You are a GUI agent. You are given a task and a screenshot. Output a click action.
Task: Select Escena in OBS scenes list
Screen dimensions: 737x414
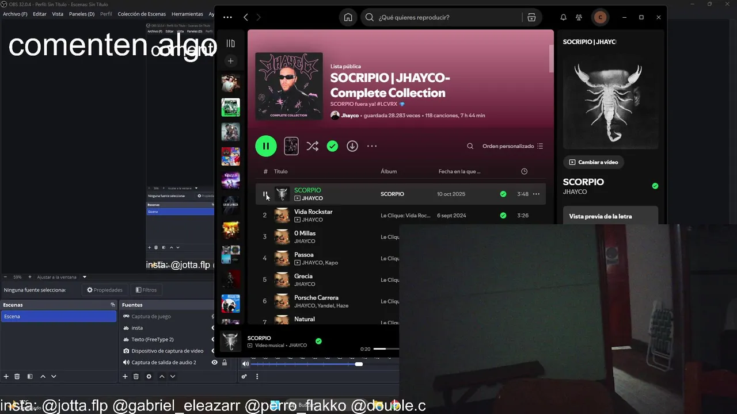pos(59,316)
